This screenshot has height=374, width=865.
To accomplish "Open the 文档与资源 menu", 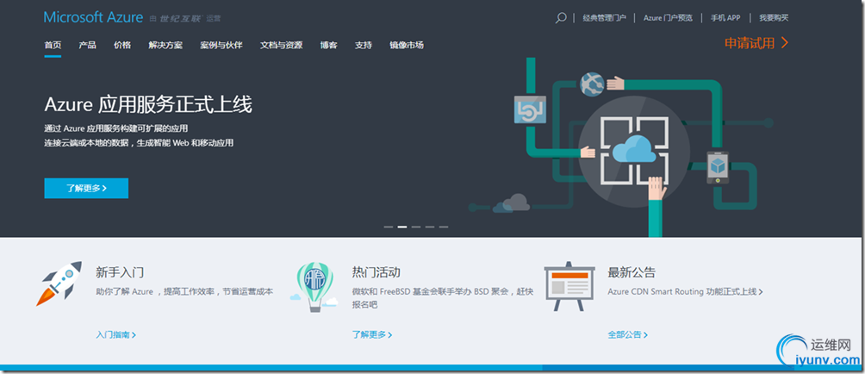I will pos(282,45).
